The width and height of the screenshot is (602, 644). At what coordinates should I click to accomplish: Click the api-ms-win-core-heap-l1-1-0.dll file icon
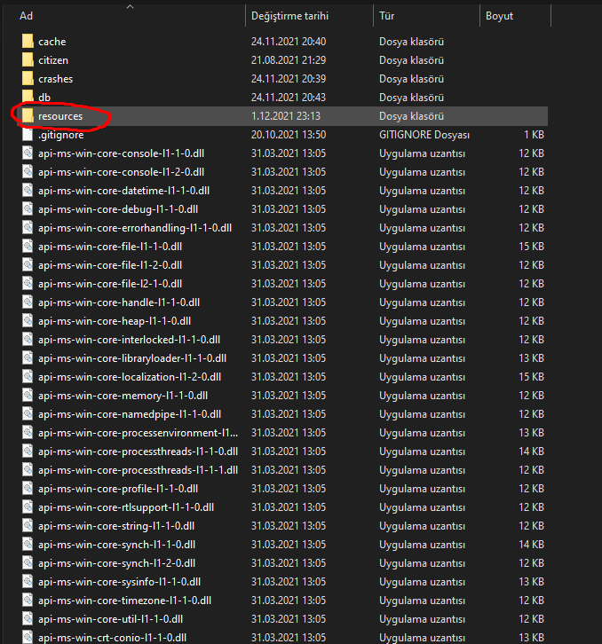point(28,321)
